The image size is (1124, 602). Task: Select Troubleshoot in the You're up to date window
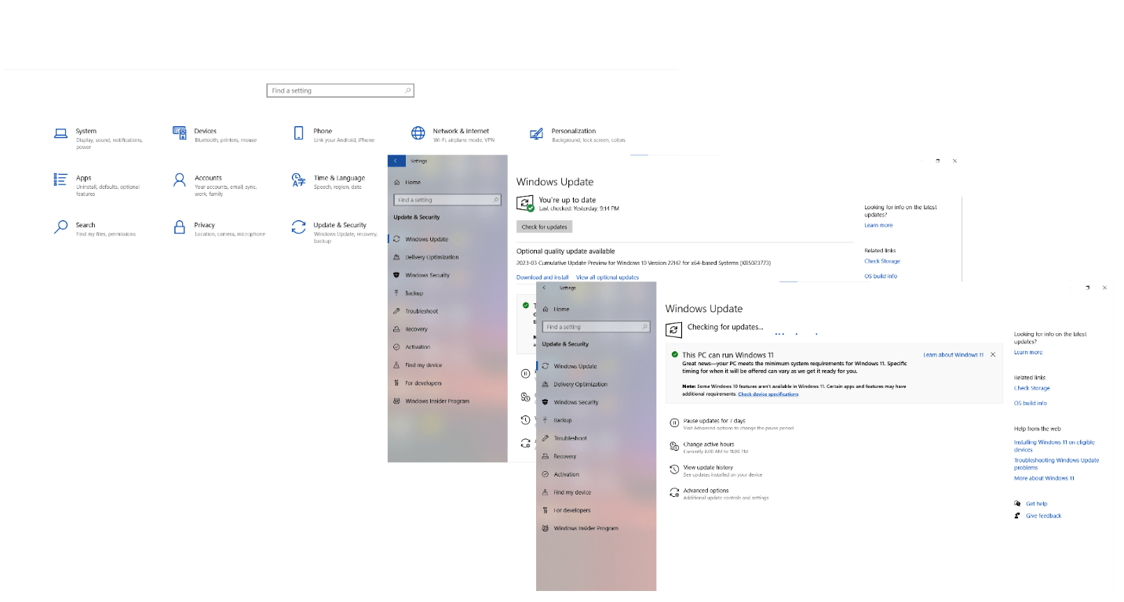point(421,311)
